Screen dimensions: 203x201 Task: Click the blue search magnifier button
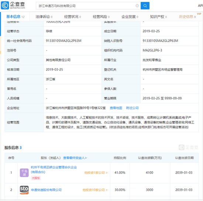pos(145,6)
